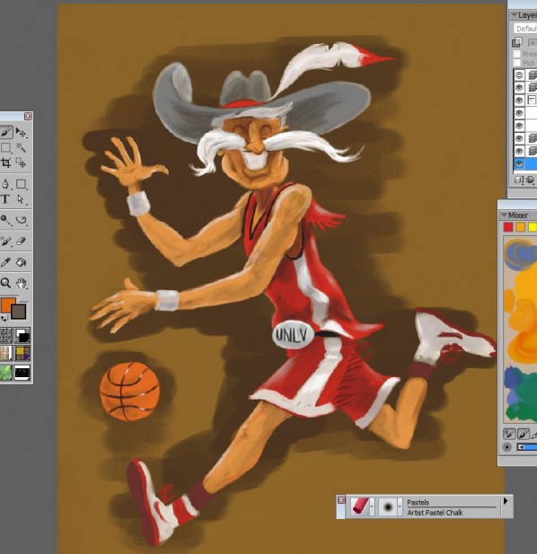Toggle visibility of the selected blue layer
This screenshot has height=554, width=537.
click(x=519, y=163)
